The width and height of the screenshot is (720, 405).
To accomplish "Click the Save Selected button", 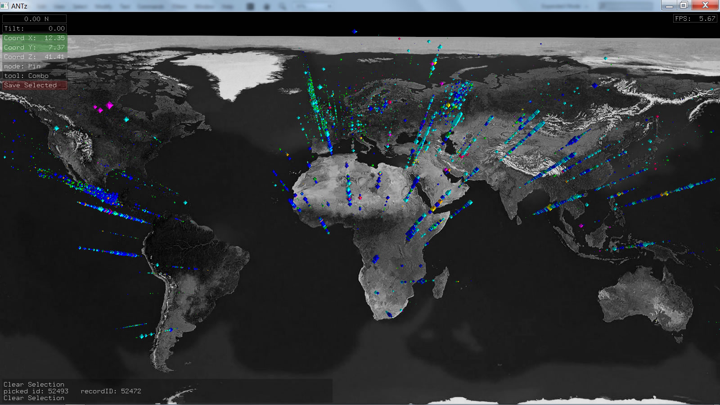I will 34,85.
